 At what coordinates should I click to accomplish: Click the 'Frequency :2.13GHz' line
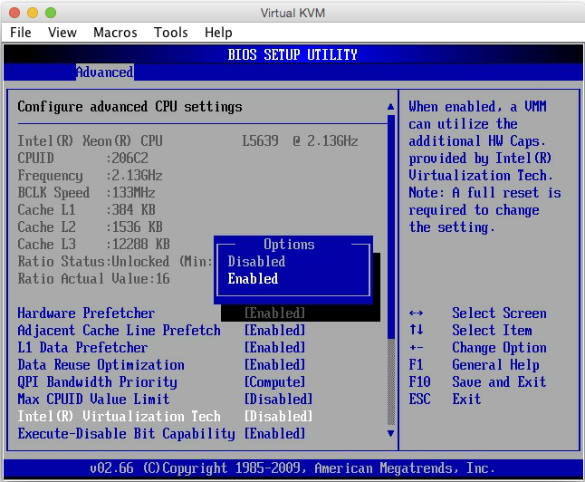coord(90,176)
